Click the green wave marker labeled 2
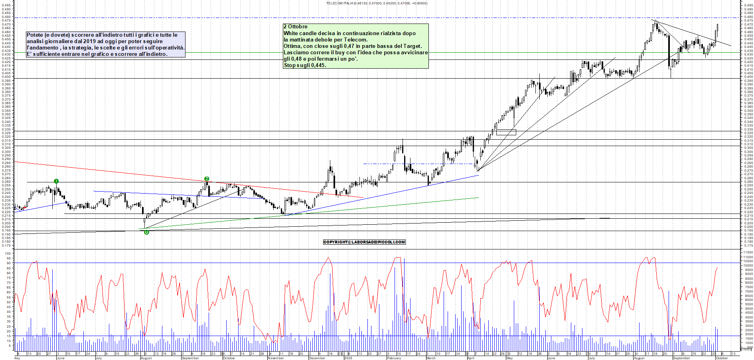Viewport: 754px width, 360px height. pyautogui.click(x=207, y=179)
